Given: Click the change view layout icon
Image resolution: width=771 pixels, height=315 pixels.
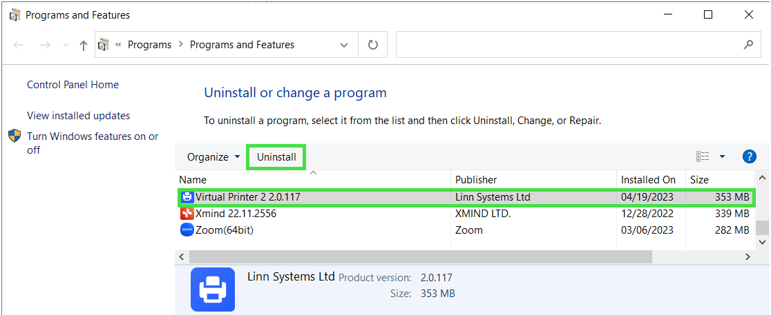Looking at the screenshot, I should point(703,156).
